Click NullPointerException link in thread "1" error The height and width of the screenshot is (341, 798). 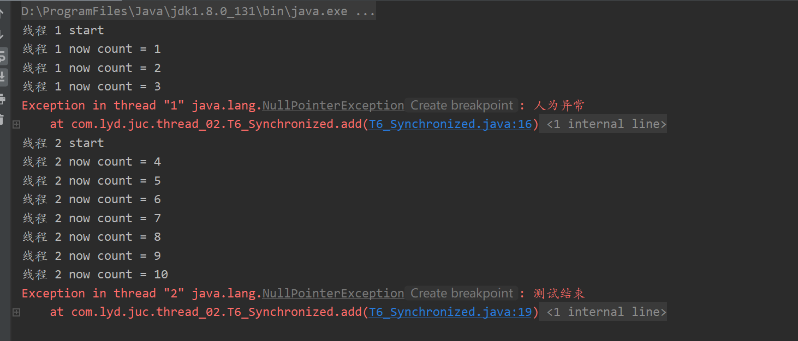pos(333,106)
